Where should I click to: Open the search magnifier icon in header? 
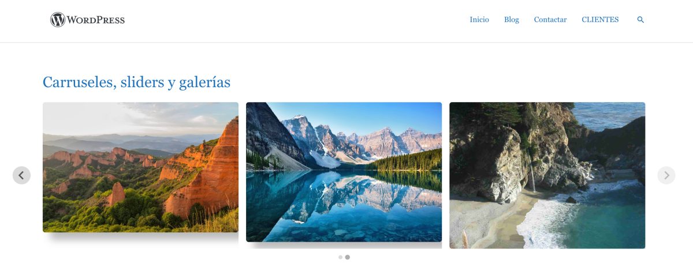coord(640,20)
